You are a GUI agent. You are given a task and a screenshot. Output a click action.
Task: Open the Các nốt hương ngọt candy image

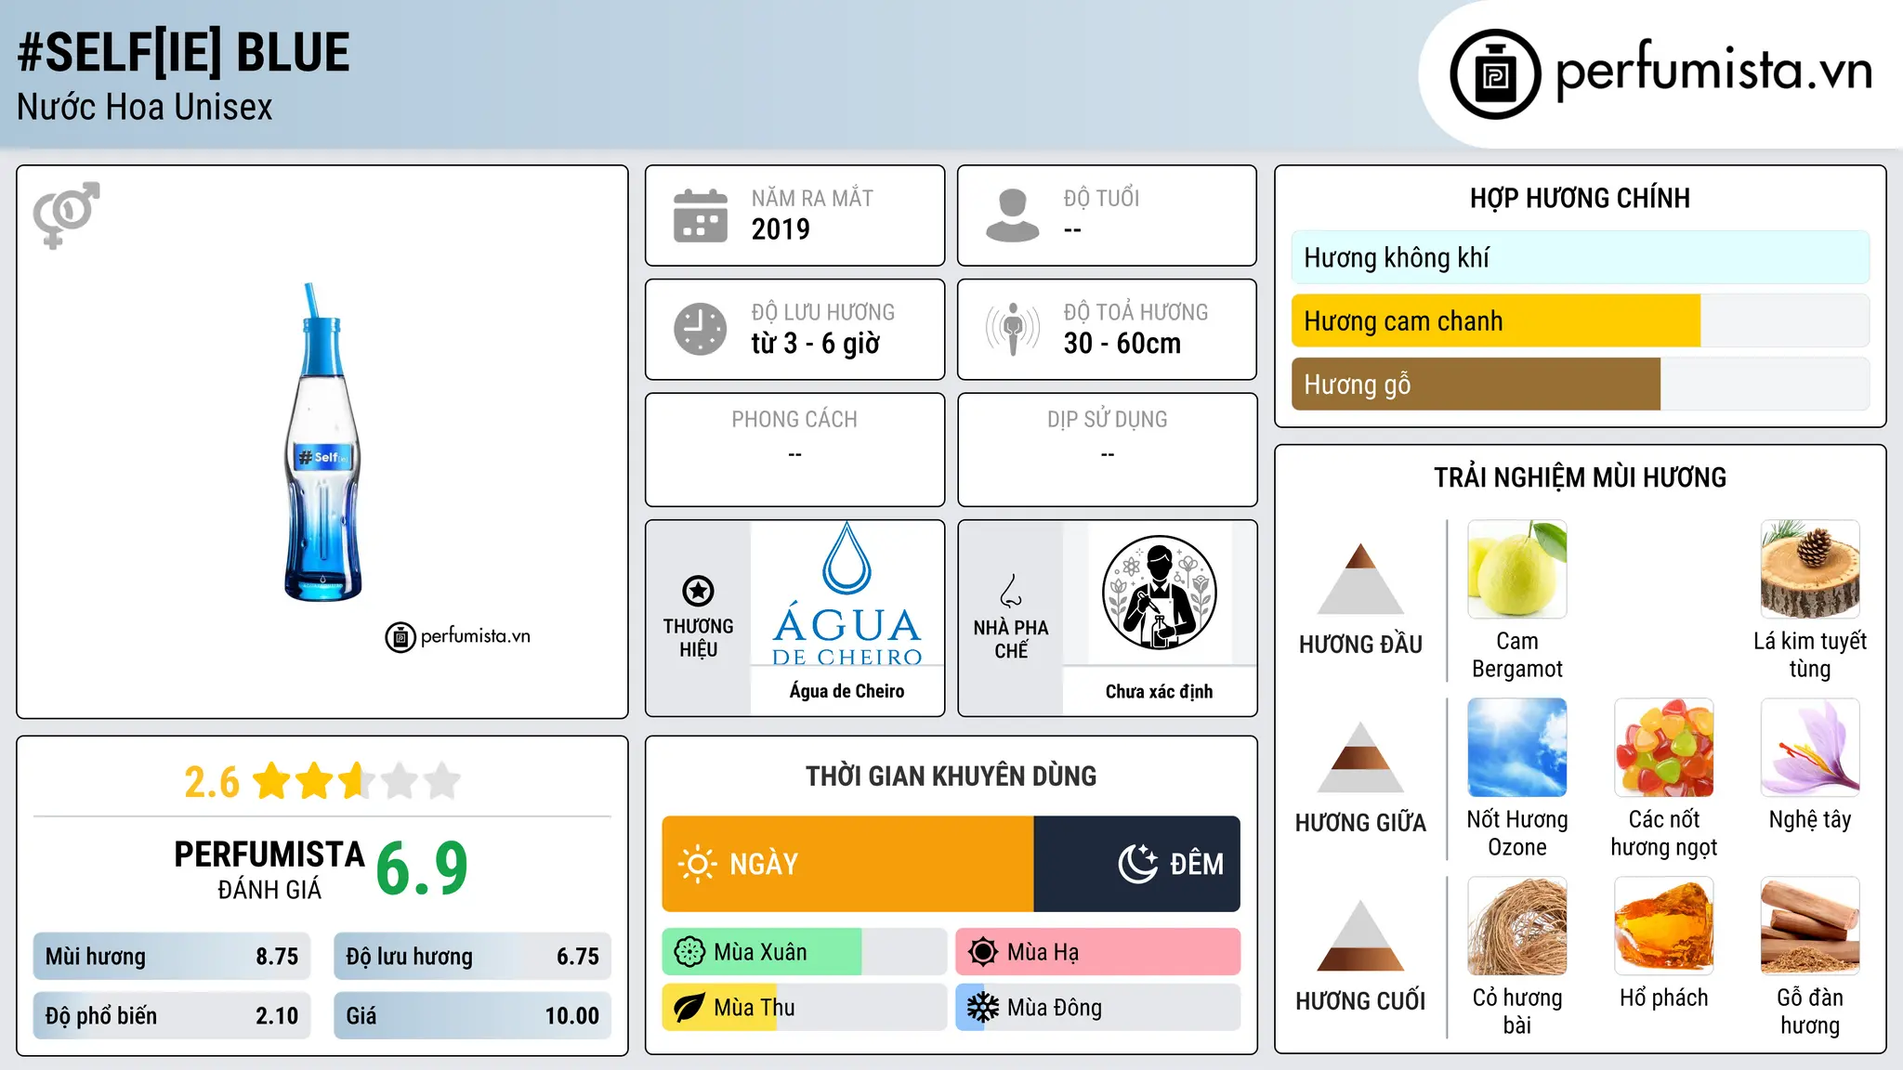coord(1664,748)
